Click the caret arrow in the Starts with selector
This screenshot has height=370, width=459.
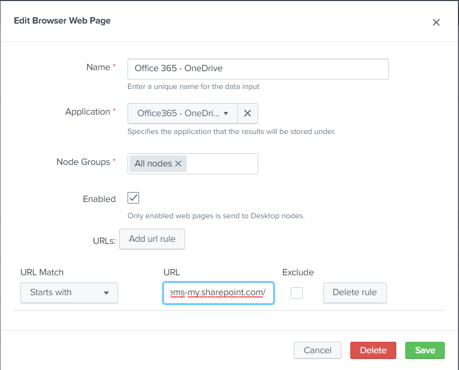[x=107, y=293]
